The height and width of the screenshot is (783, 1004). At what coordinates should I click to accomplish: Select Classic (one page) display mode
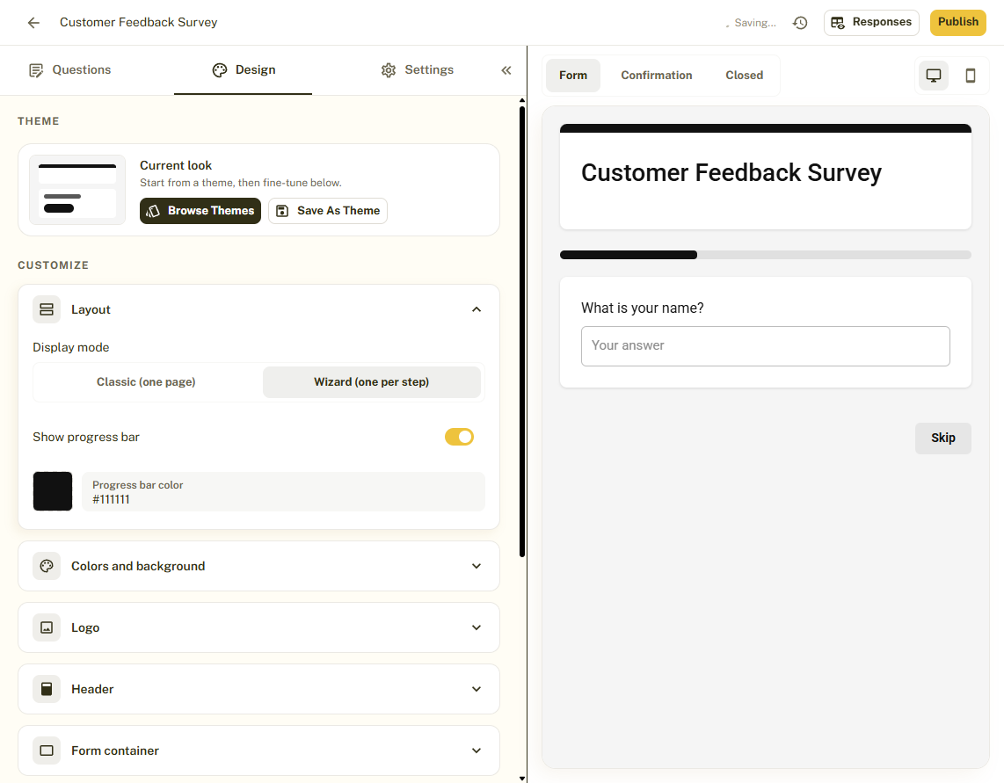146,382
